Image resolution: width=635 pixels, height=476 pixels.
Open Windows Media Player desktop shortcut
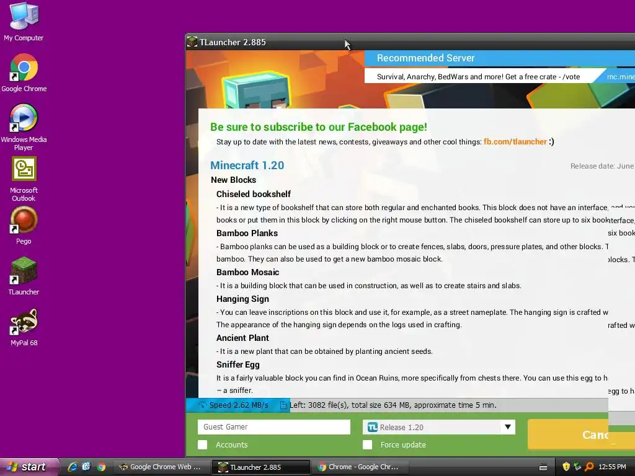coord(24,126)
